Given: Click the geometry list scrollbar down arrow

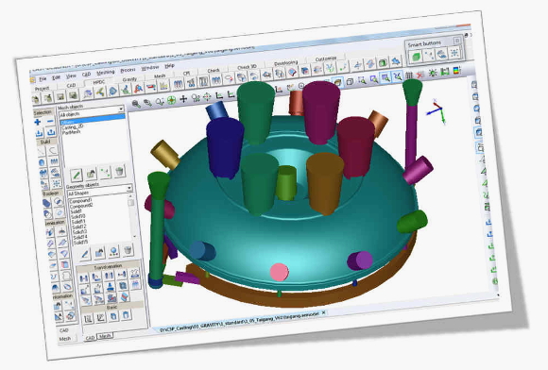Looking at the screenshot, I should 135,236.
